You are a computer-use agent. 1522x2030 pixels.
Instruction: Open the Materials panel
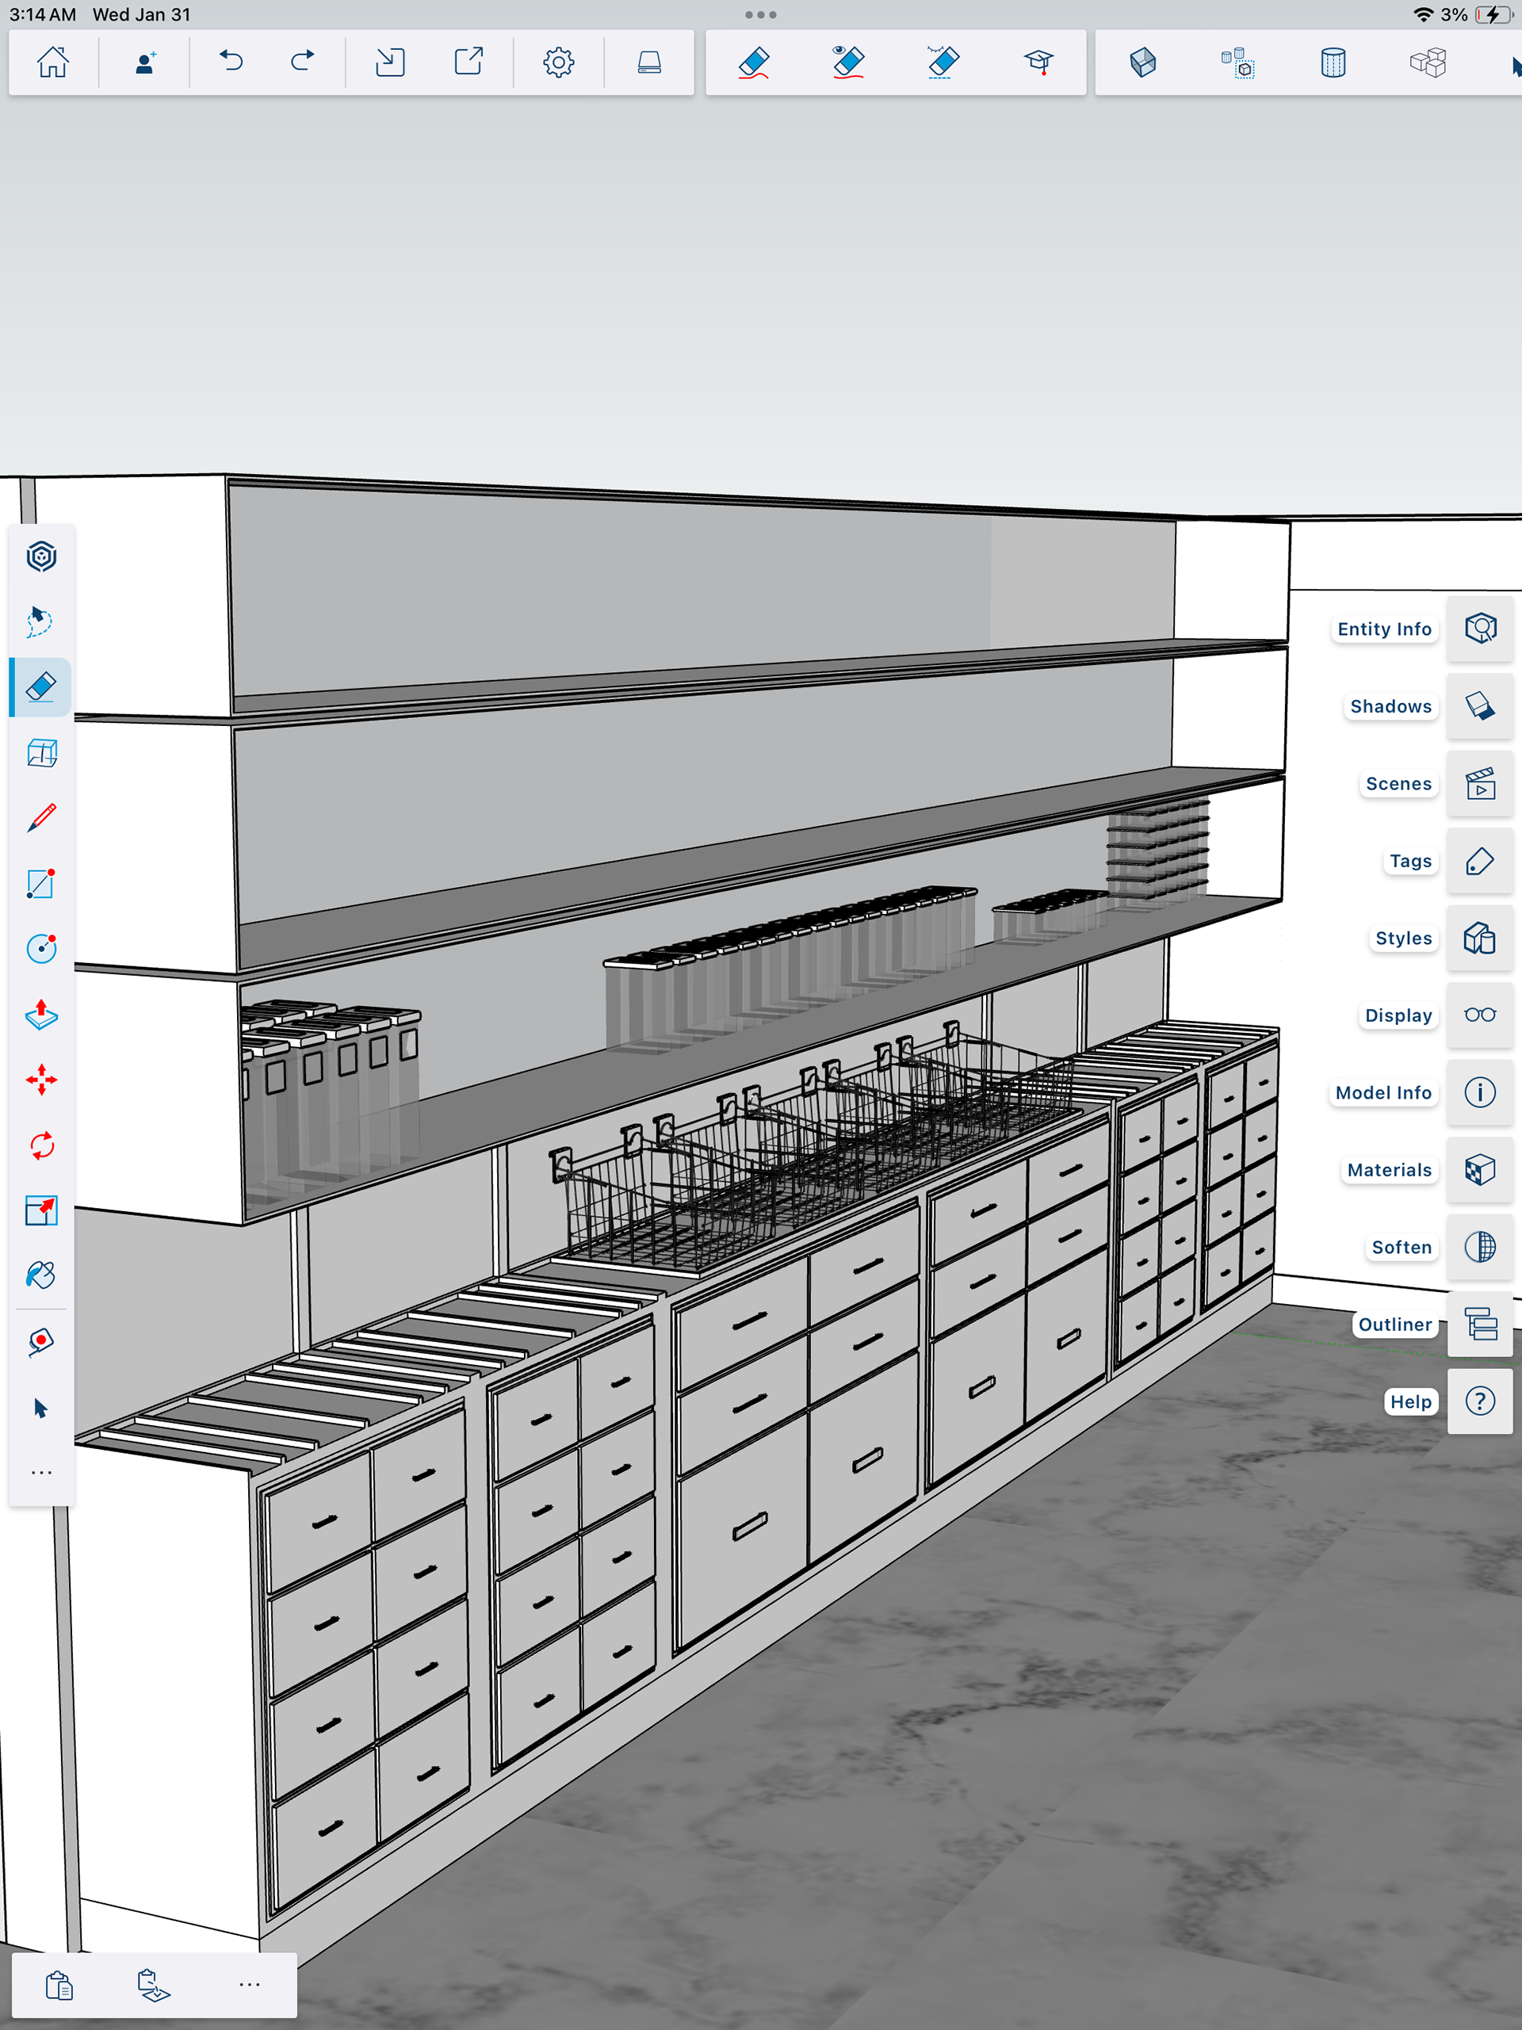(x=1480, y=1170)
